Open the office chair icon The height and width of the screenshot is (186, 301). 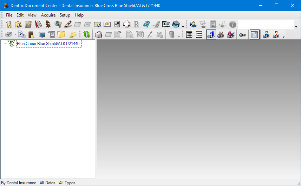pyautogui.click(x=48, y=24)
